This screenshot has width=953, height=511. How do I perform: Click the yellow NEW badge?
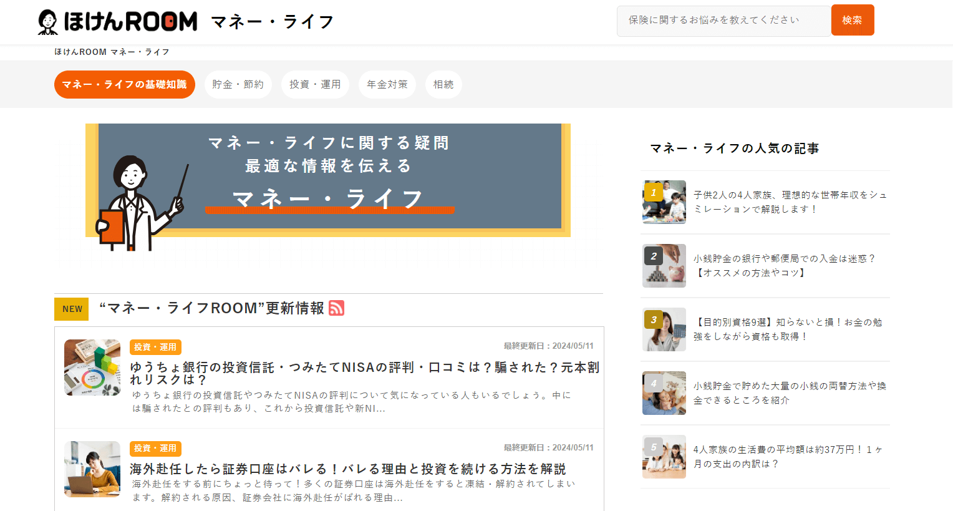72,309
